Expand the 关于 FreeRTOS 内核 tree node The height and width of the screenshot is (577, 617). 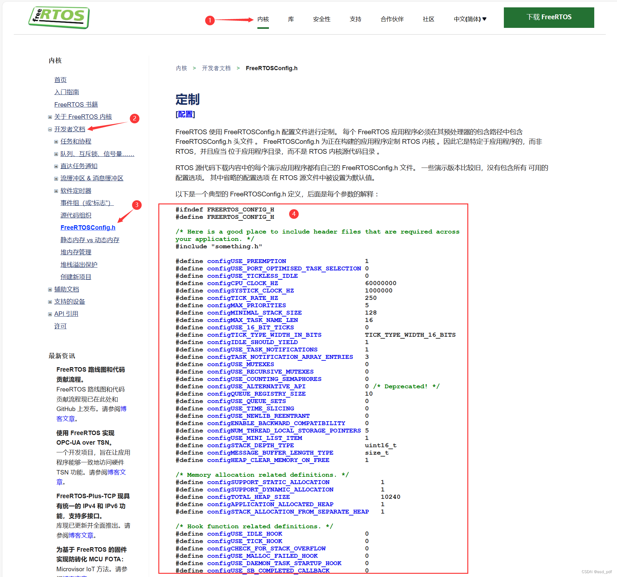[x=50, y=117]
